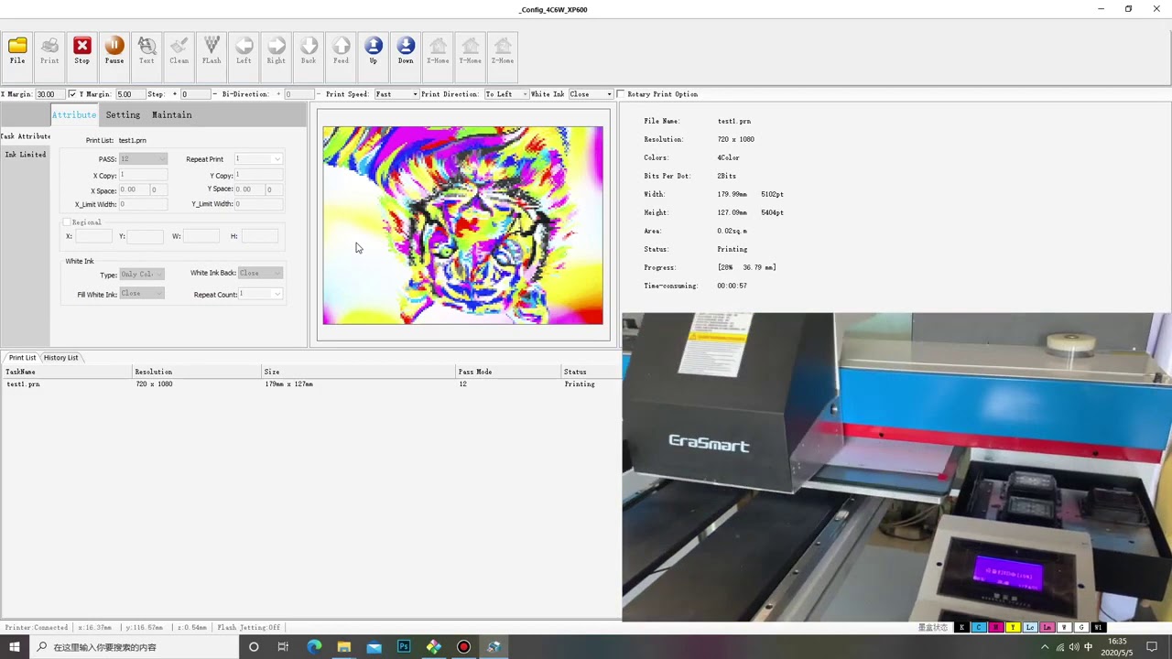Open the red recorder taskbar icon
The height and width of the screenshot is (659, 1172).
coord(463,647)
